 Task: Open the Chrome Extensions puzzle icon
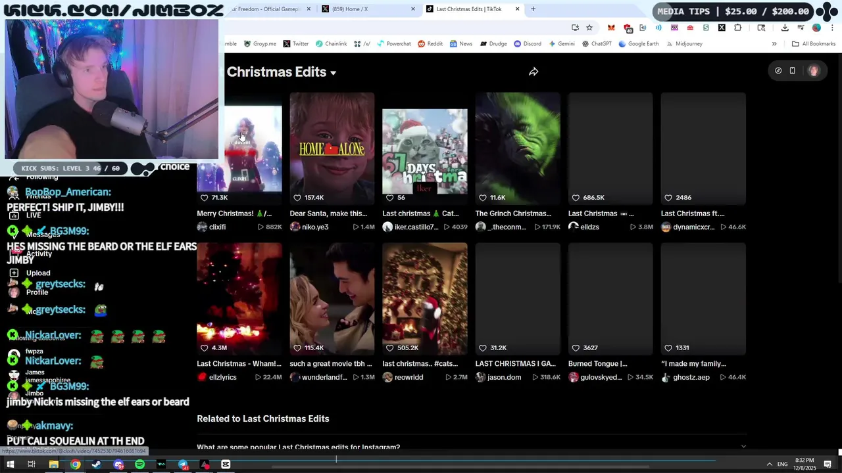(737, 28)
